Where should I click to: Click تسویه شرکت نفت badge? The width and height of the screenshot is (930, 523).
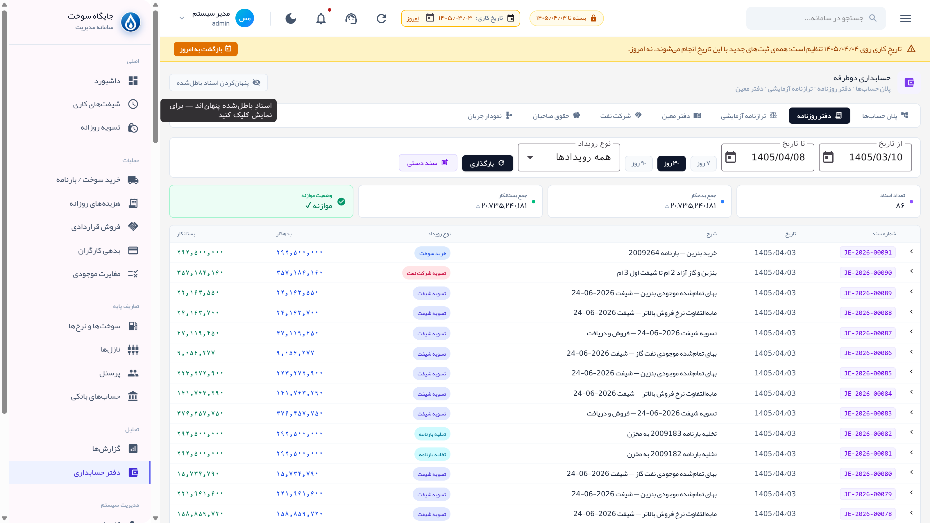click(x=426, y=273)
